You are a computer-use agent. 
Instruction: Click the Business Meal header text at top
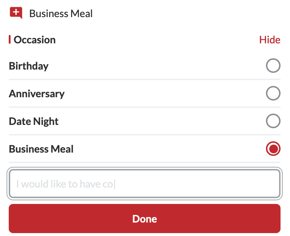click(61, 14)
